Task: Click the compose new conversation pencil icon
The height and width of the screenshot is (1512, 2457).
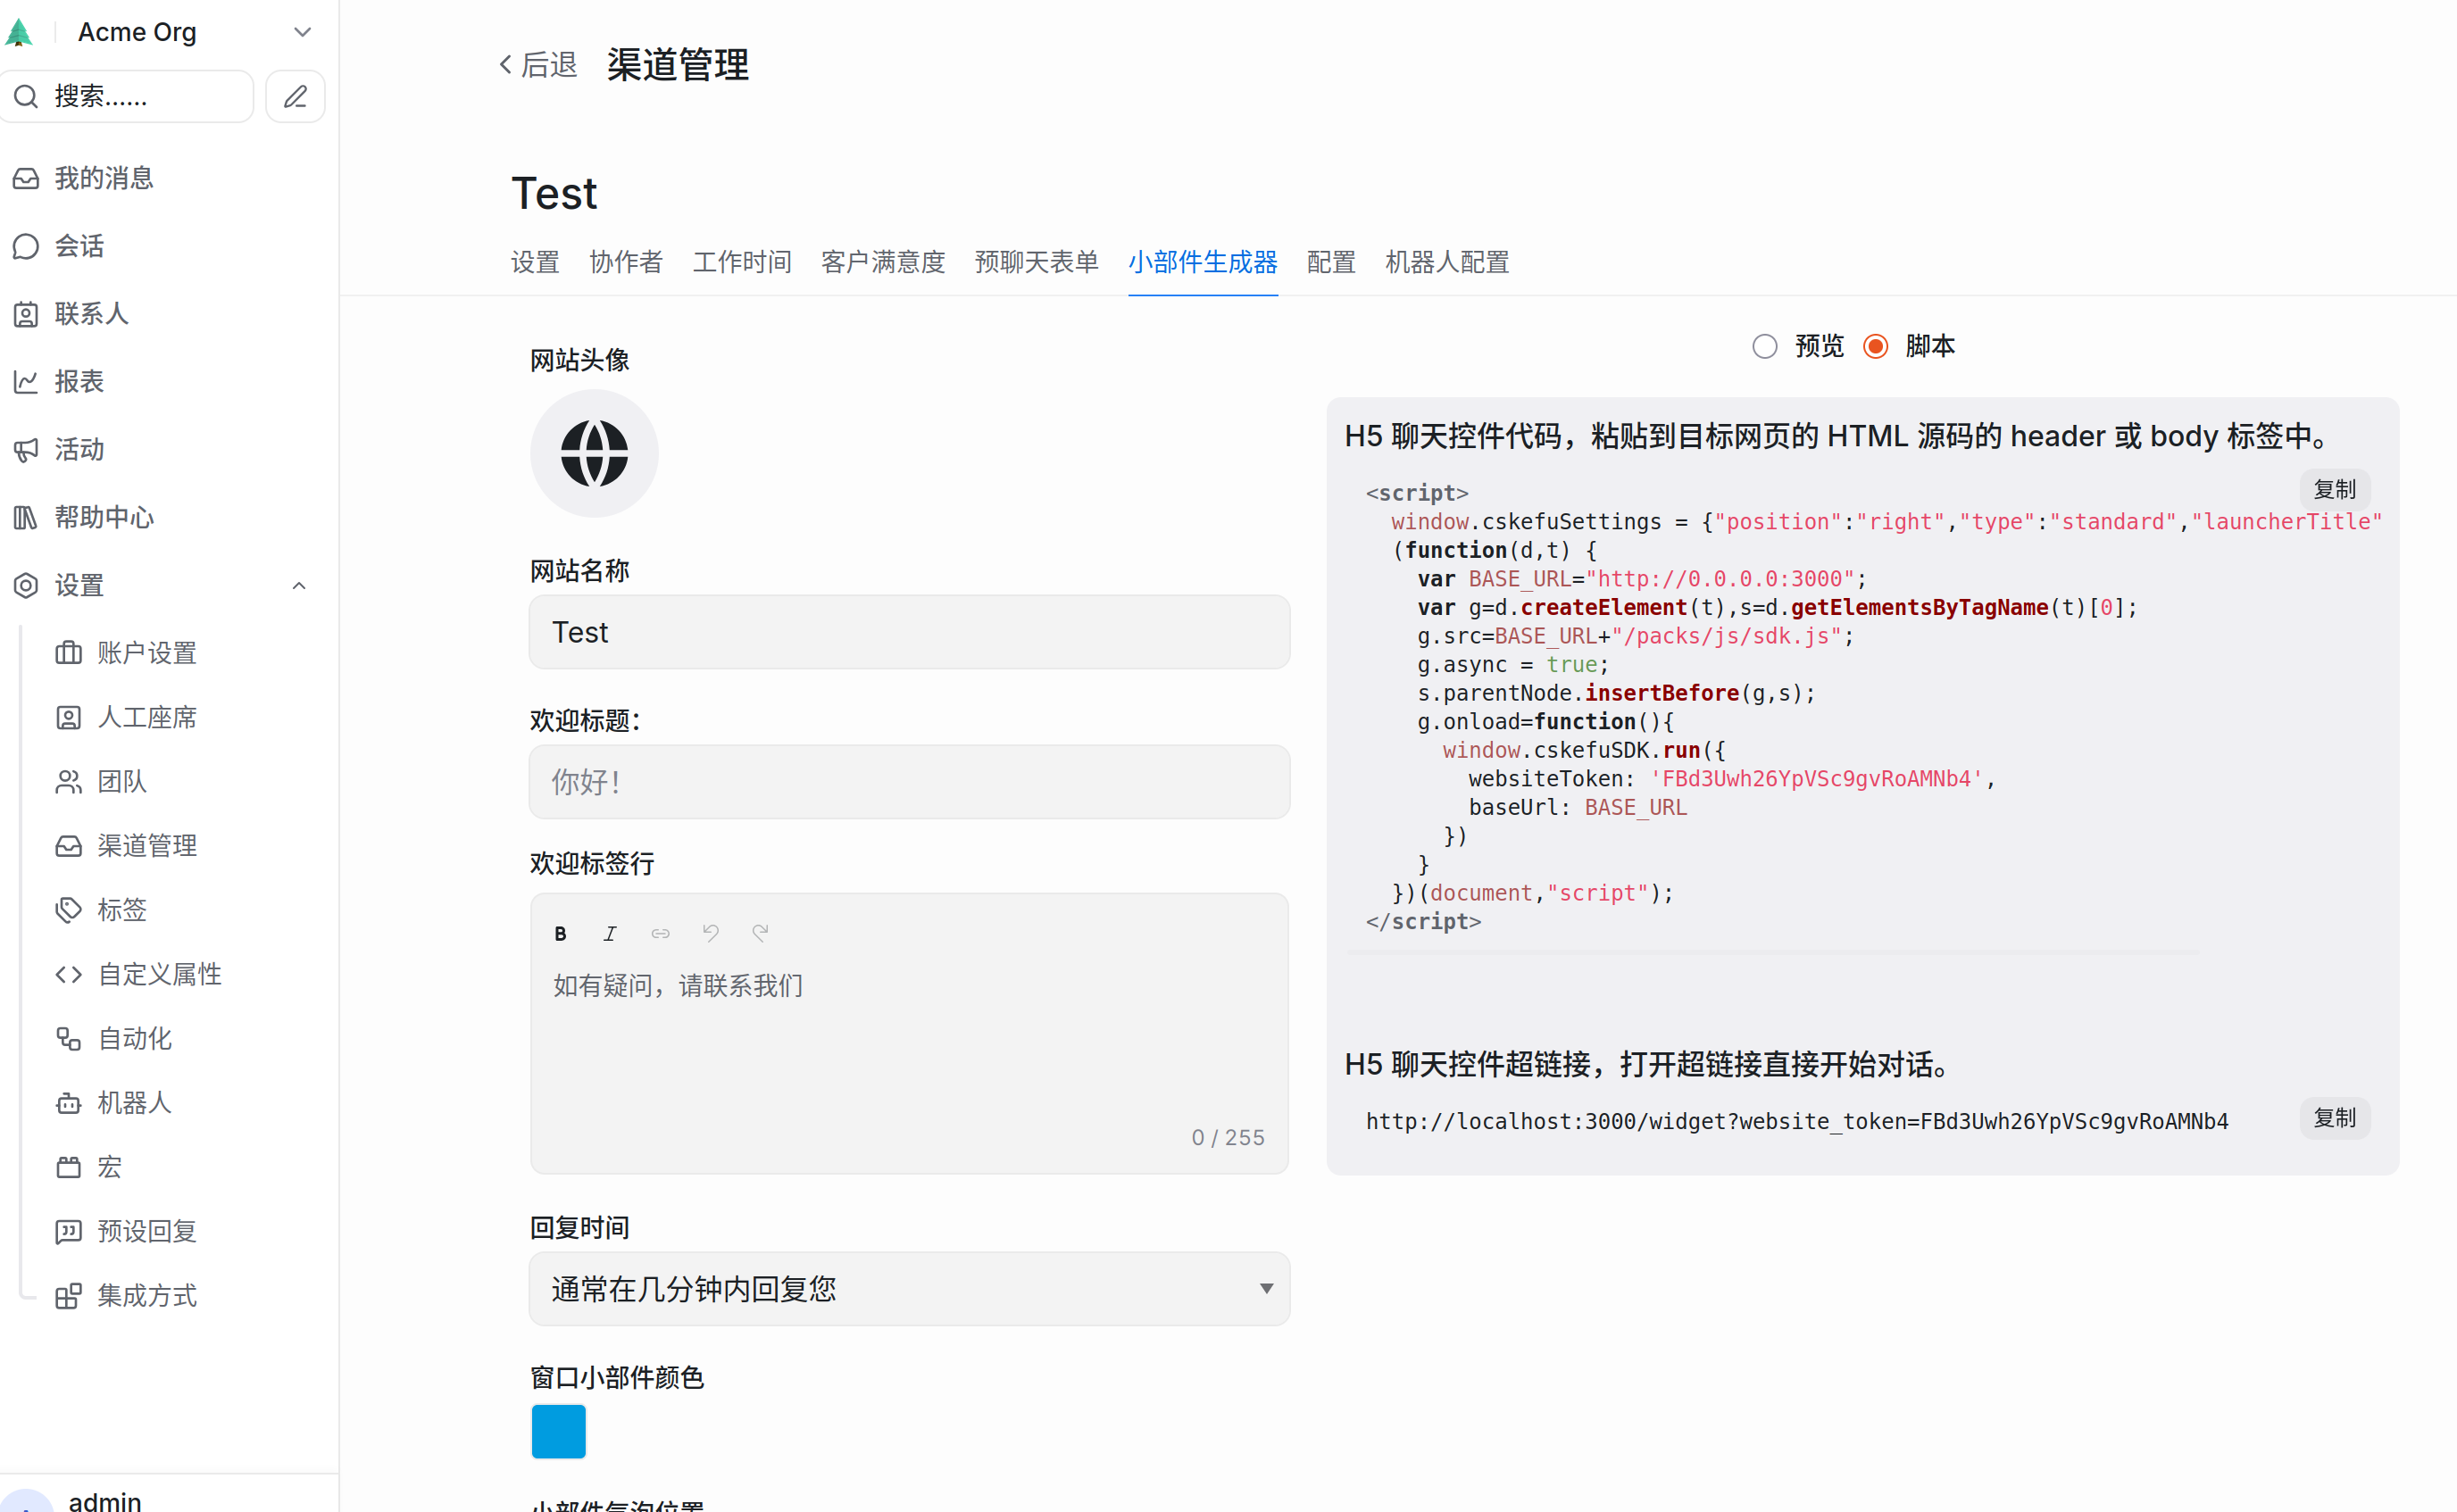Action: pos(295,97)
